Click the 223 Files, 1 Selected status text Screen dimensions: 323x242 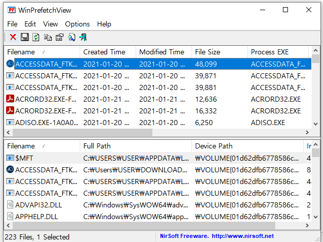click(37, 237)
